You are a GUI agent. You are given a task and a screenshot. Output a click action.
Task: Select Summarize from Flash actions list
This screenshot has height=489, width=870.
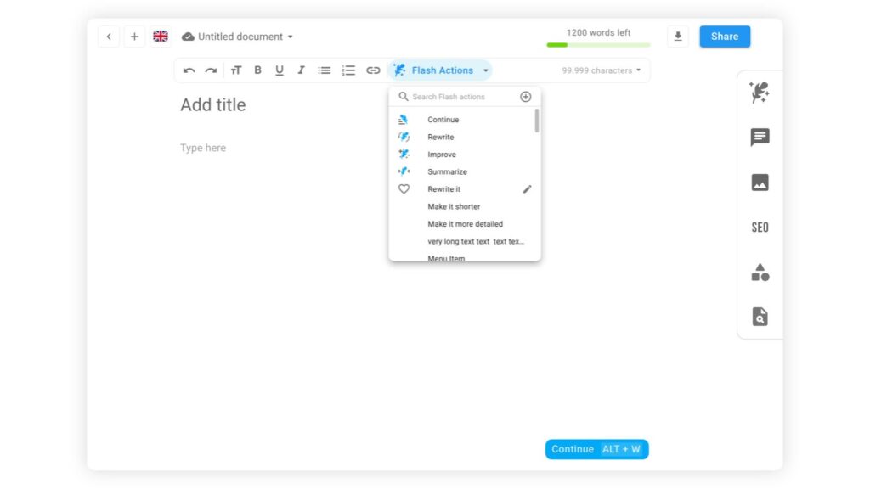(x=447, y=171)
